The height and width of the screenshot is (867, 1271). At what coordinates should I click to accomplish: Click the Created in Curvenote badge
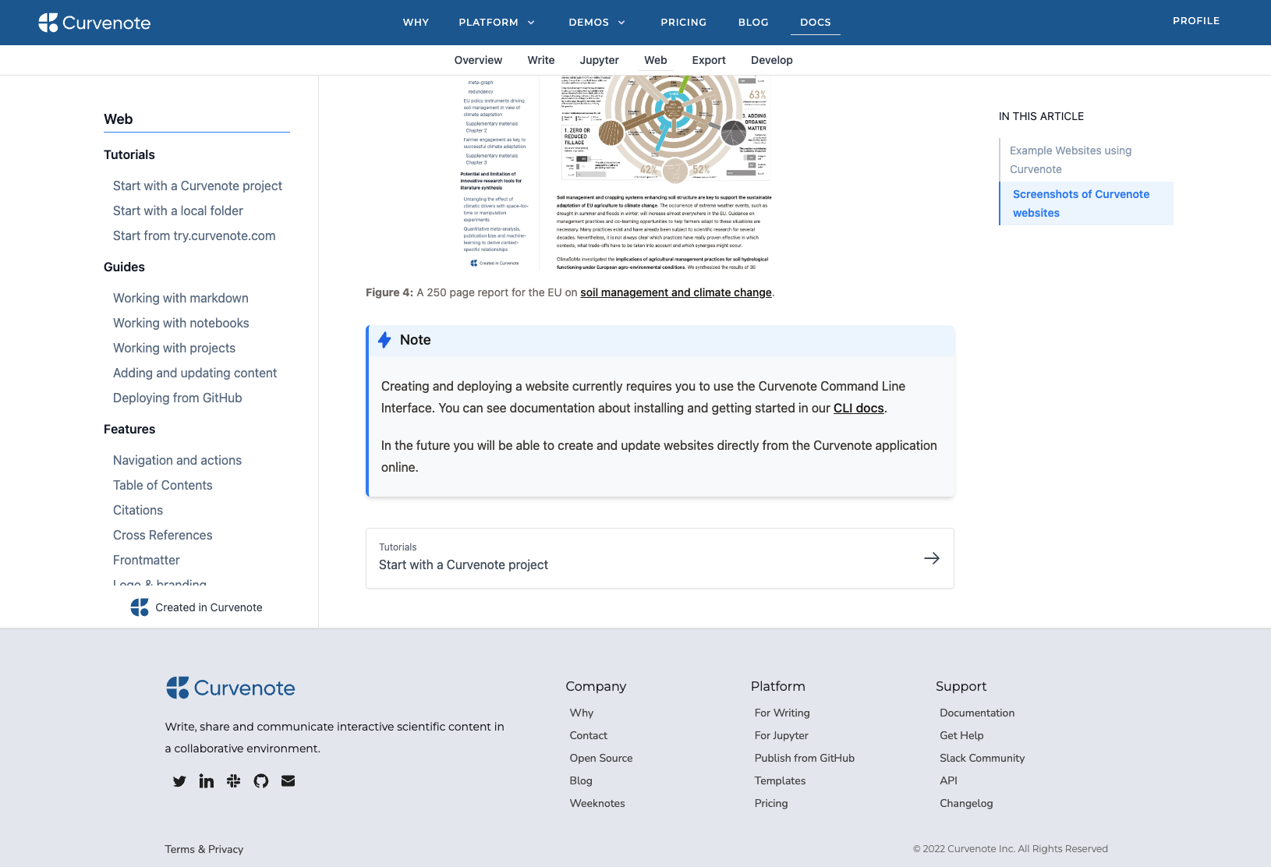click(x=196, y=607)
